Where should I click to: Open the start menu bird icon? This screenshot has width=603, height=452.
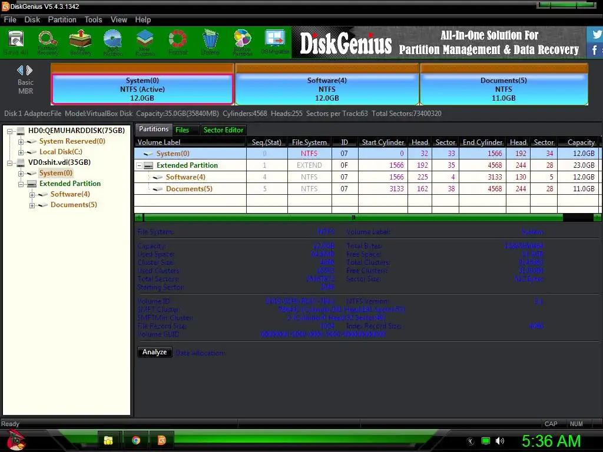click(16, 440)
